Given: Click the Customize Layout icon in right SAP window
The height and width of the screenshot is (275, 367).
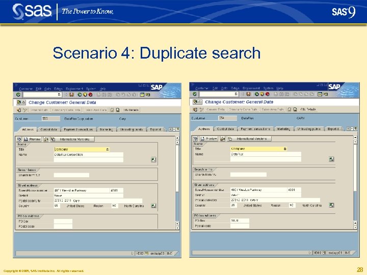Looking at the screenshot, I should click(x=326, y=94).
